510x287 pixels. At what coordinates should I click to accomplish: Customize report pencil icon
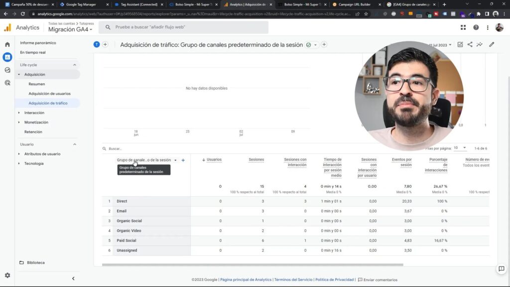point(492,44)
